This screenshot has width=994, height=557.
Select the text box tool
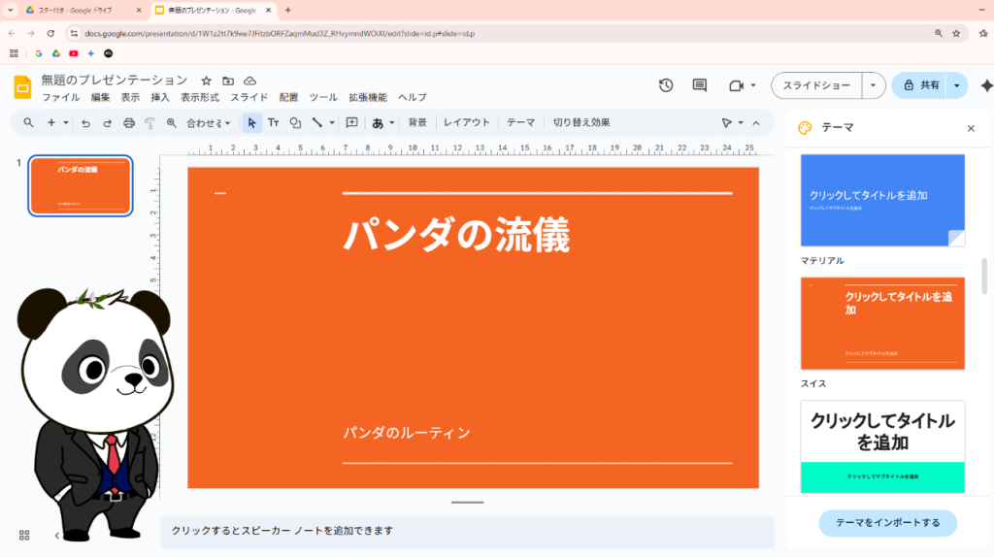pos(273,123)
